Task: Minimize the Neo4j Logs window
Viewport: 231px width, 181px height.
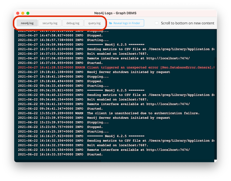Action: 23,13
